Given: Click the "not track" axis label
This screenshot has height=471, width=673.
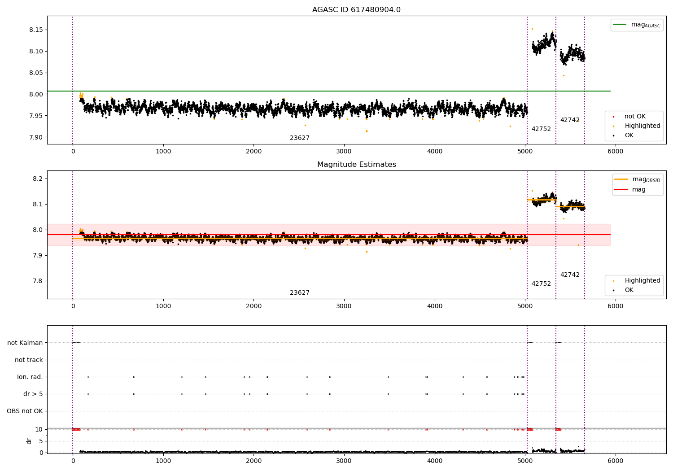Looking at the screenshot, I should coord(29,360).
